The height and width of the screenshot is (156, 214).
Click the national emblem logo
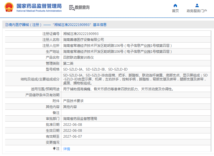(x=9, y=7)
